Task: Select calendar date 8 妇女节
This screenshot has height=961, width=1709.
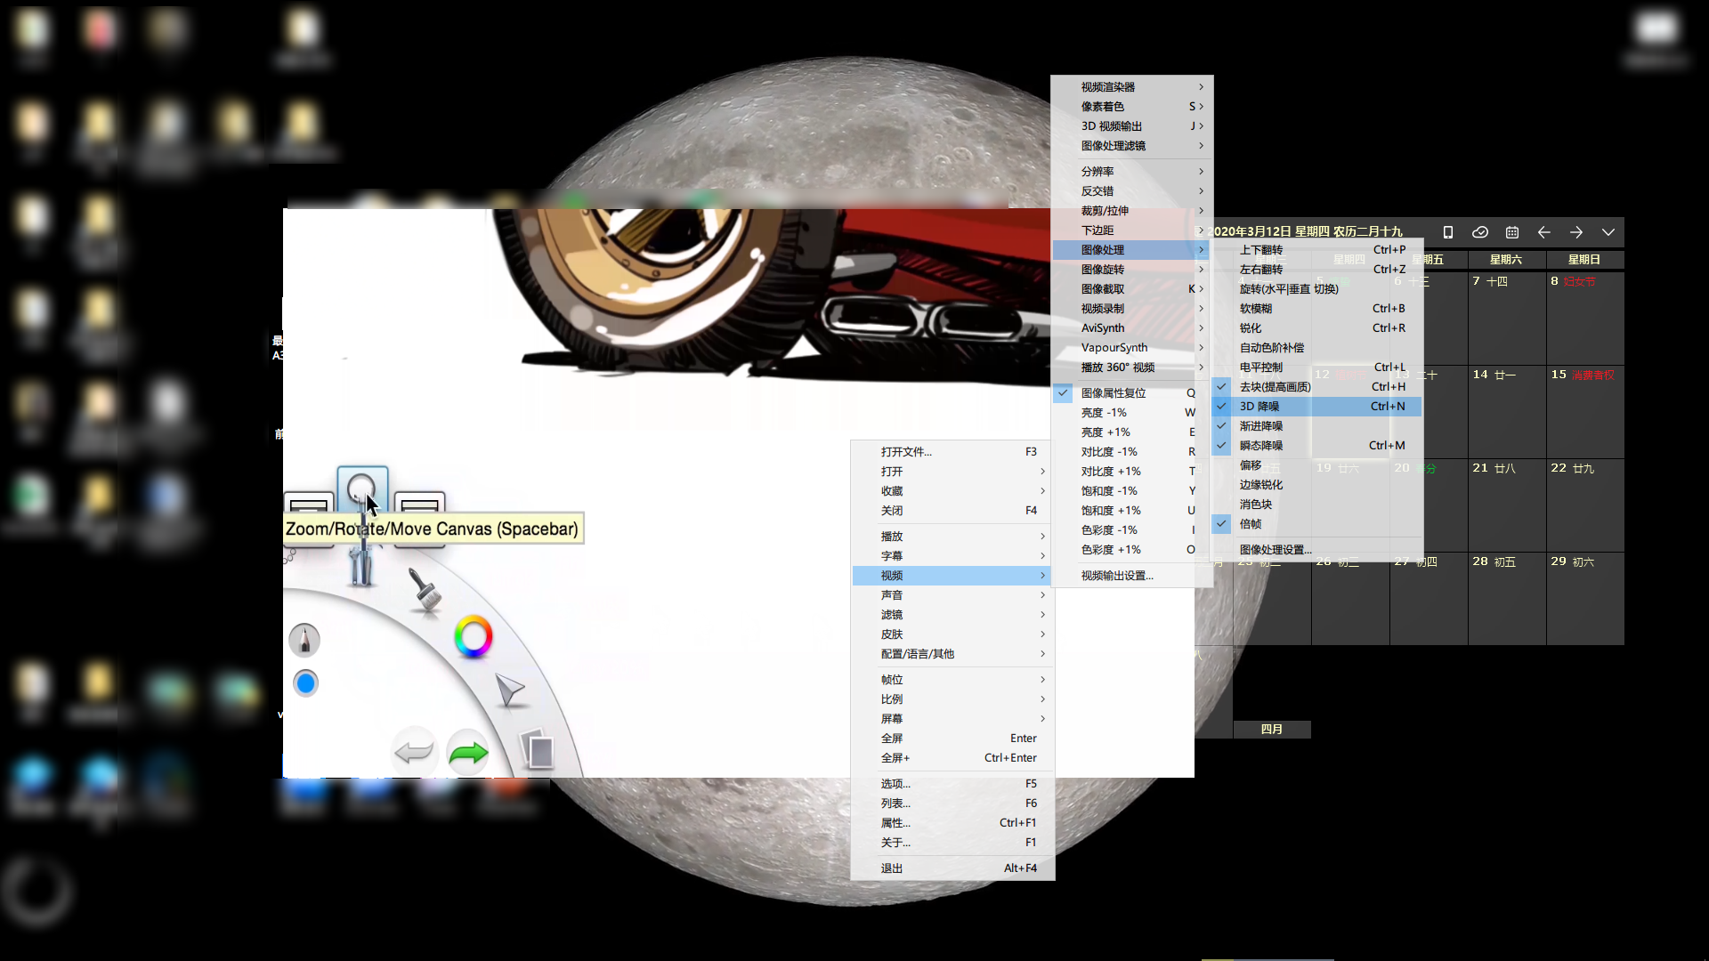Action: [1585, 317]
